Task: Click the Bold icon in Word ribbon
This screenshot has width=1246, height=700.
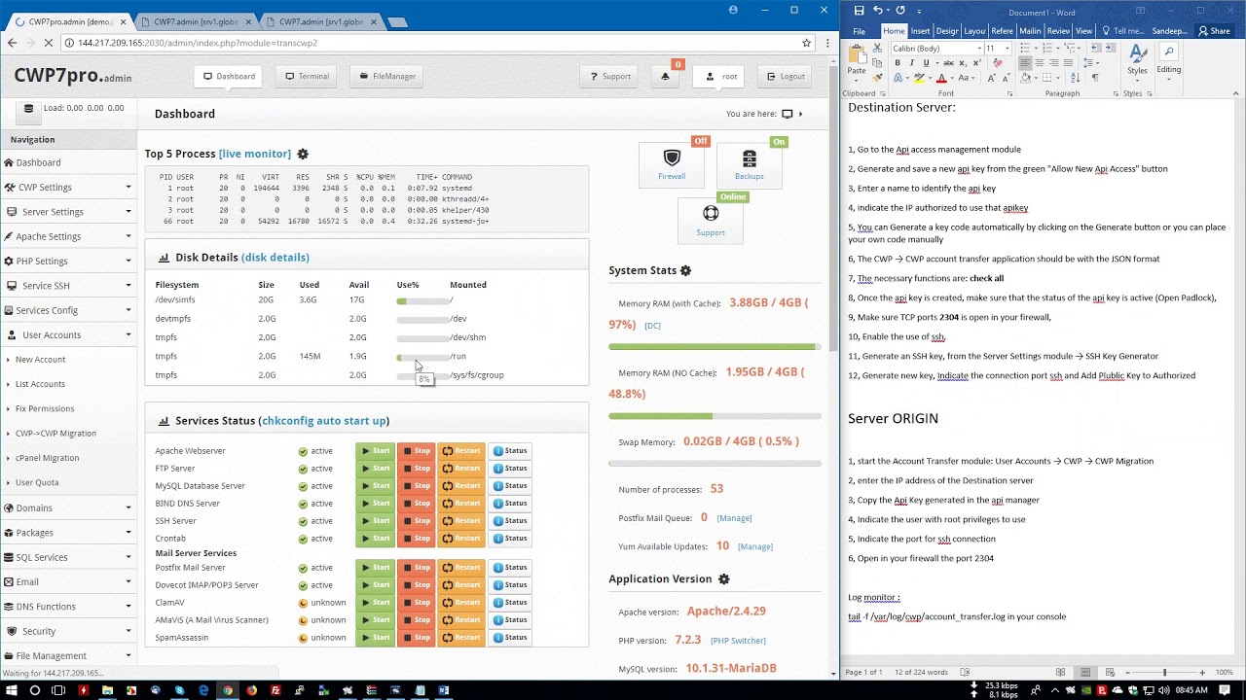Action: point(898,63)
